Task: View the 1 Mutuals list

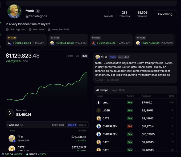Action: 109,14
